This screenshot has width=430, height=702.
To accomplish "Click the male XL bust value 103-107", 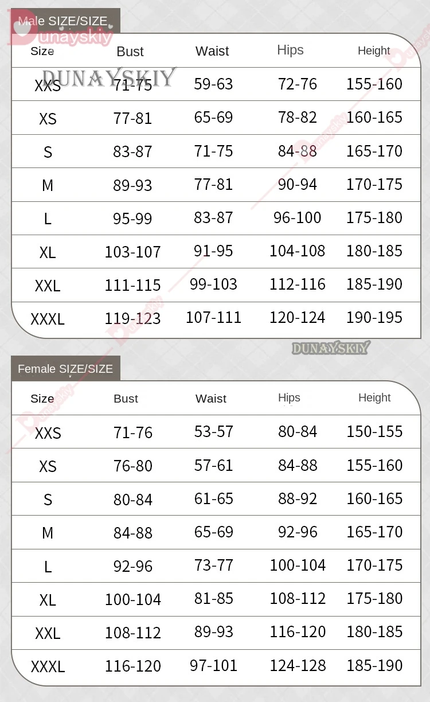I will point(132,252).
